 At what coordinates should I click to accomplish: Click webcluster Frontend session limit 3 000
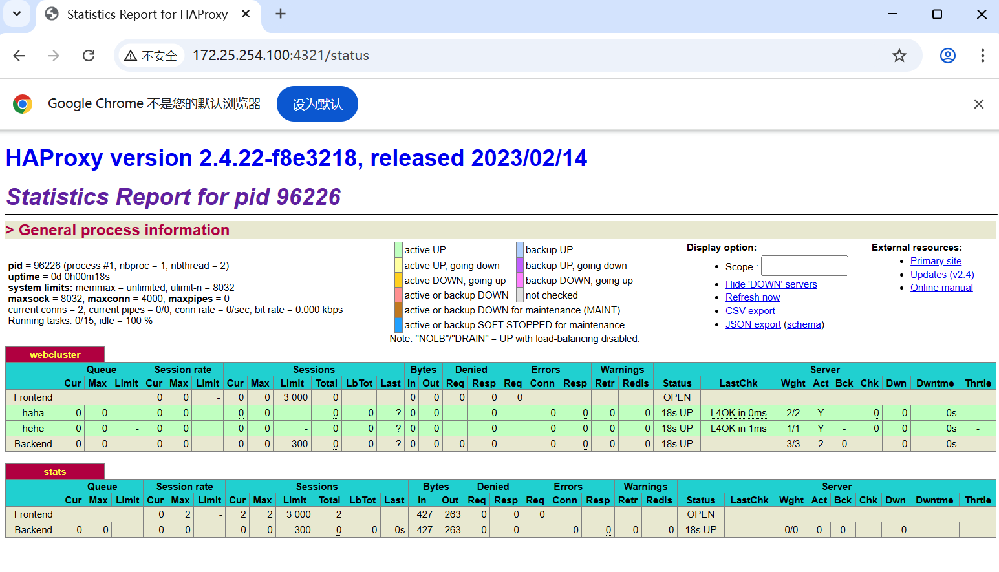tap(295, 397)
